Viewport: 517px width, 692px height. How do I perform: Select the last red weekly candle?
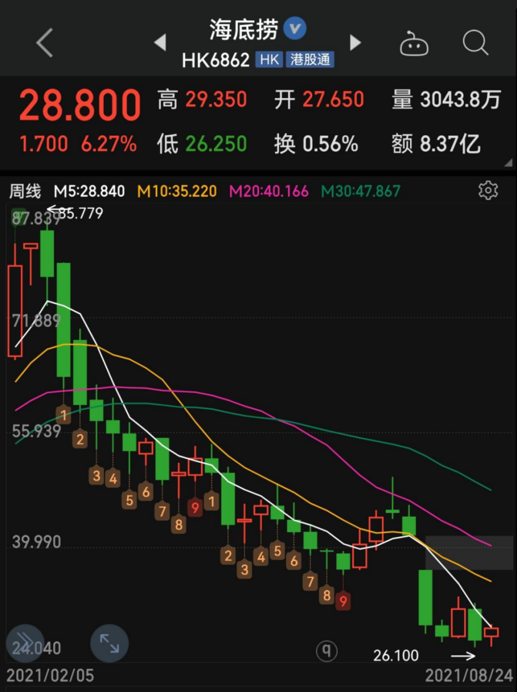[491, 632]
